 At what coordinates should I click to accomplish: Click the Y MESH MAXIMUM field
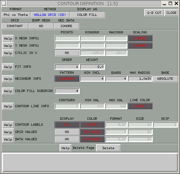116,46
